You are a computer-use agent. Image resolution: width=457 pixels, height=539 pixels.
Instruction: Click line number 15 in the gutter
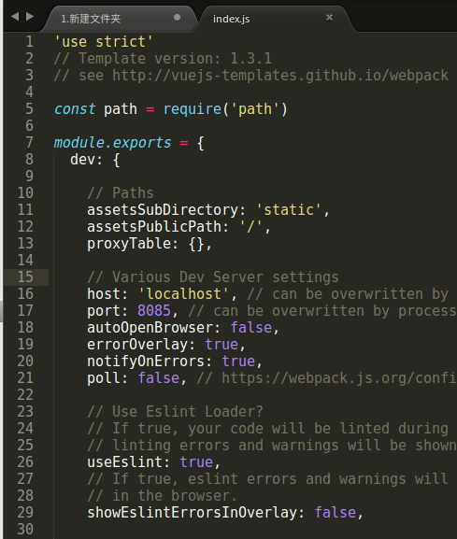[x=25, y=277]
